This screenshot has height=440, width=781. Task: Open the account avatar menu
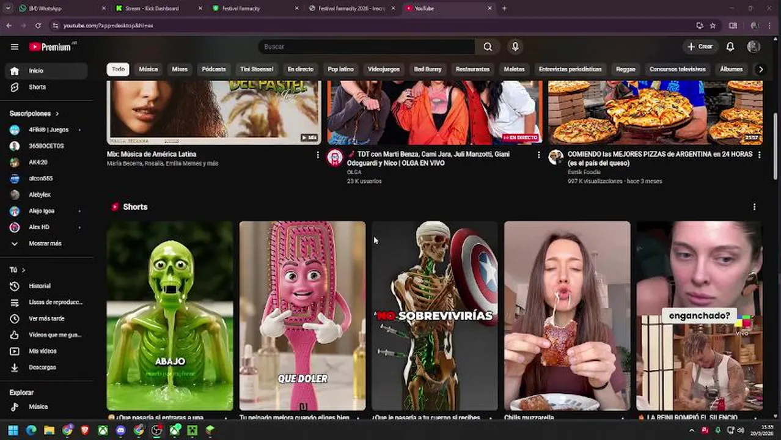[754, 46]
